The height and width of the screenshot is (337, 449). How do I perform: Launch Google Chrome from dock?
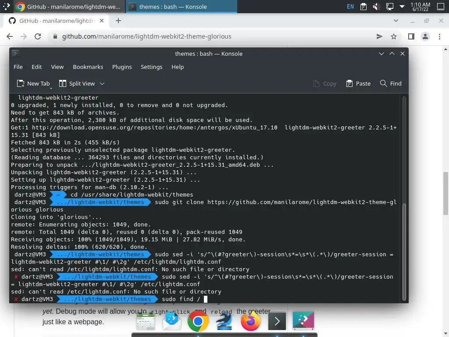(198, 321)
